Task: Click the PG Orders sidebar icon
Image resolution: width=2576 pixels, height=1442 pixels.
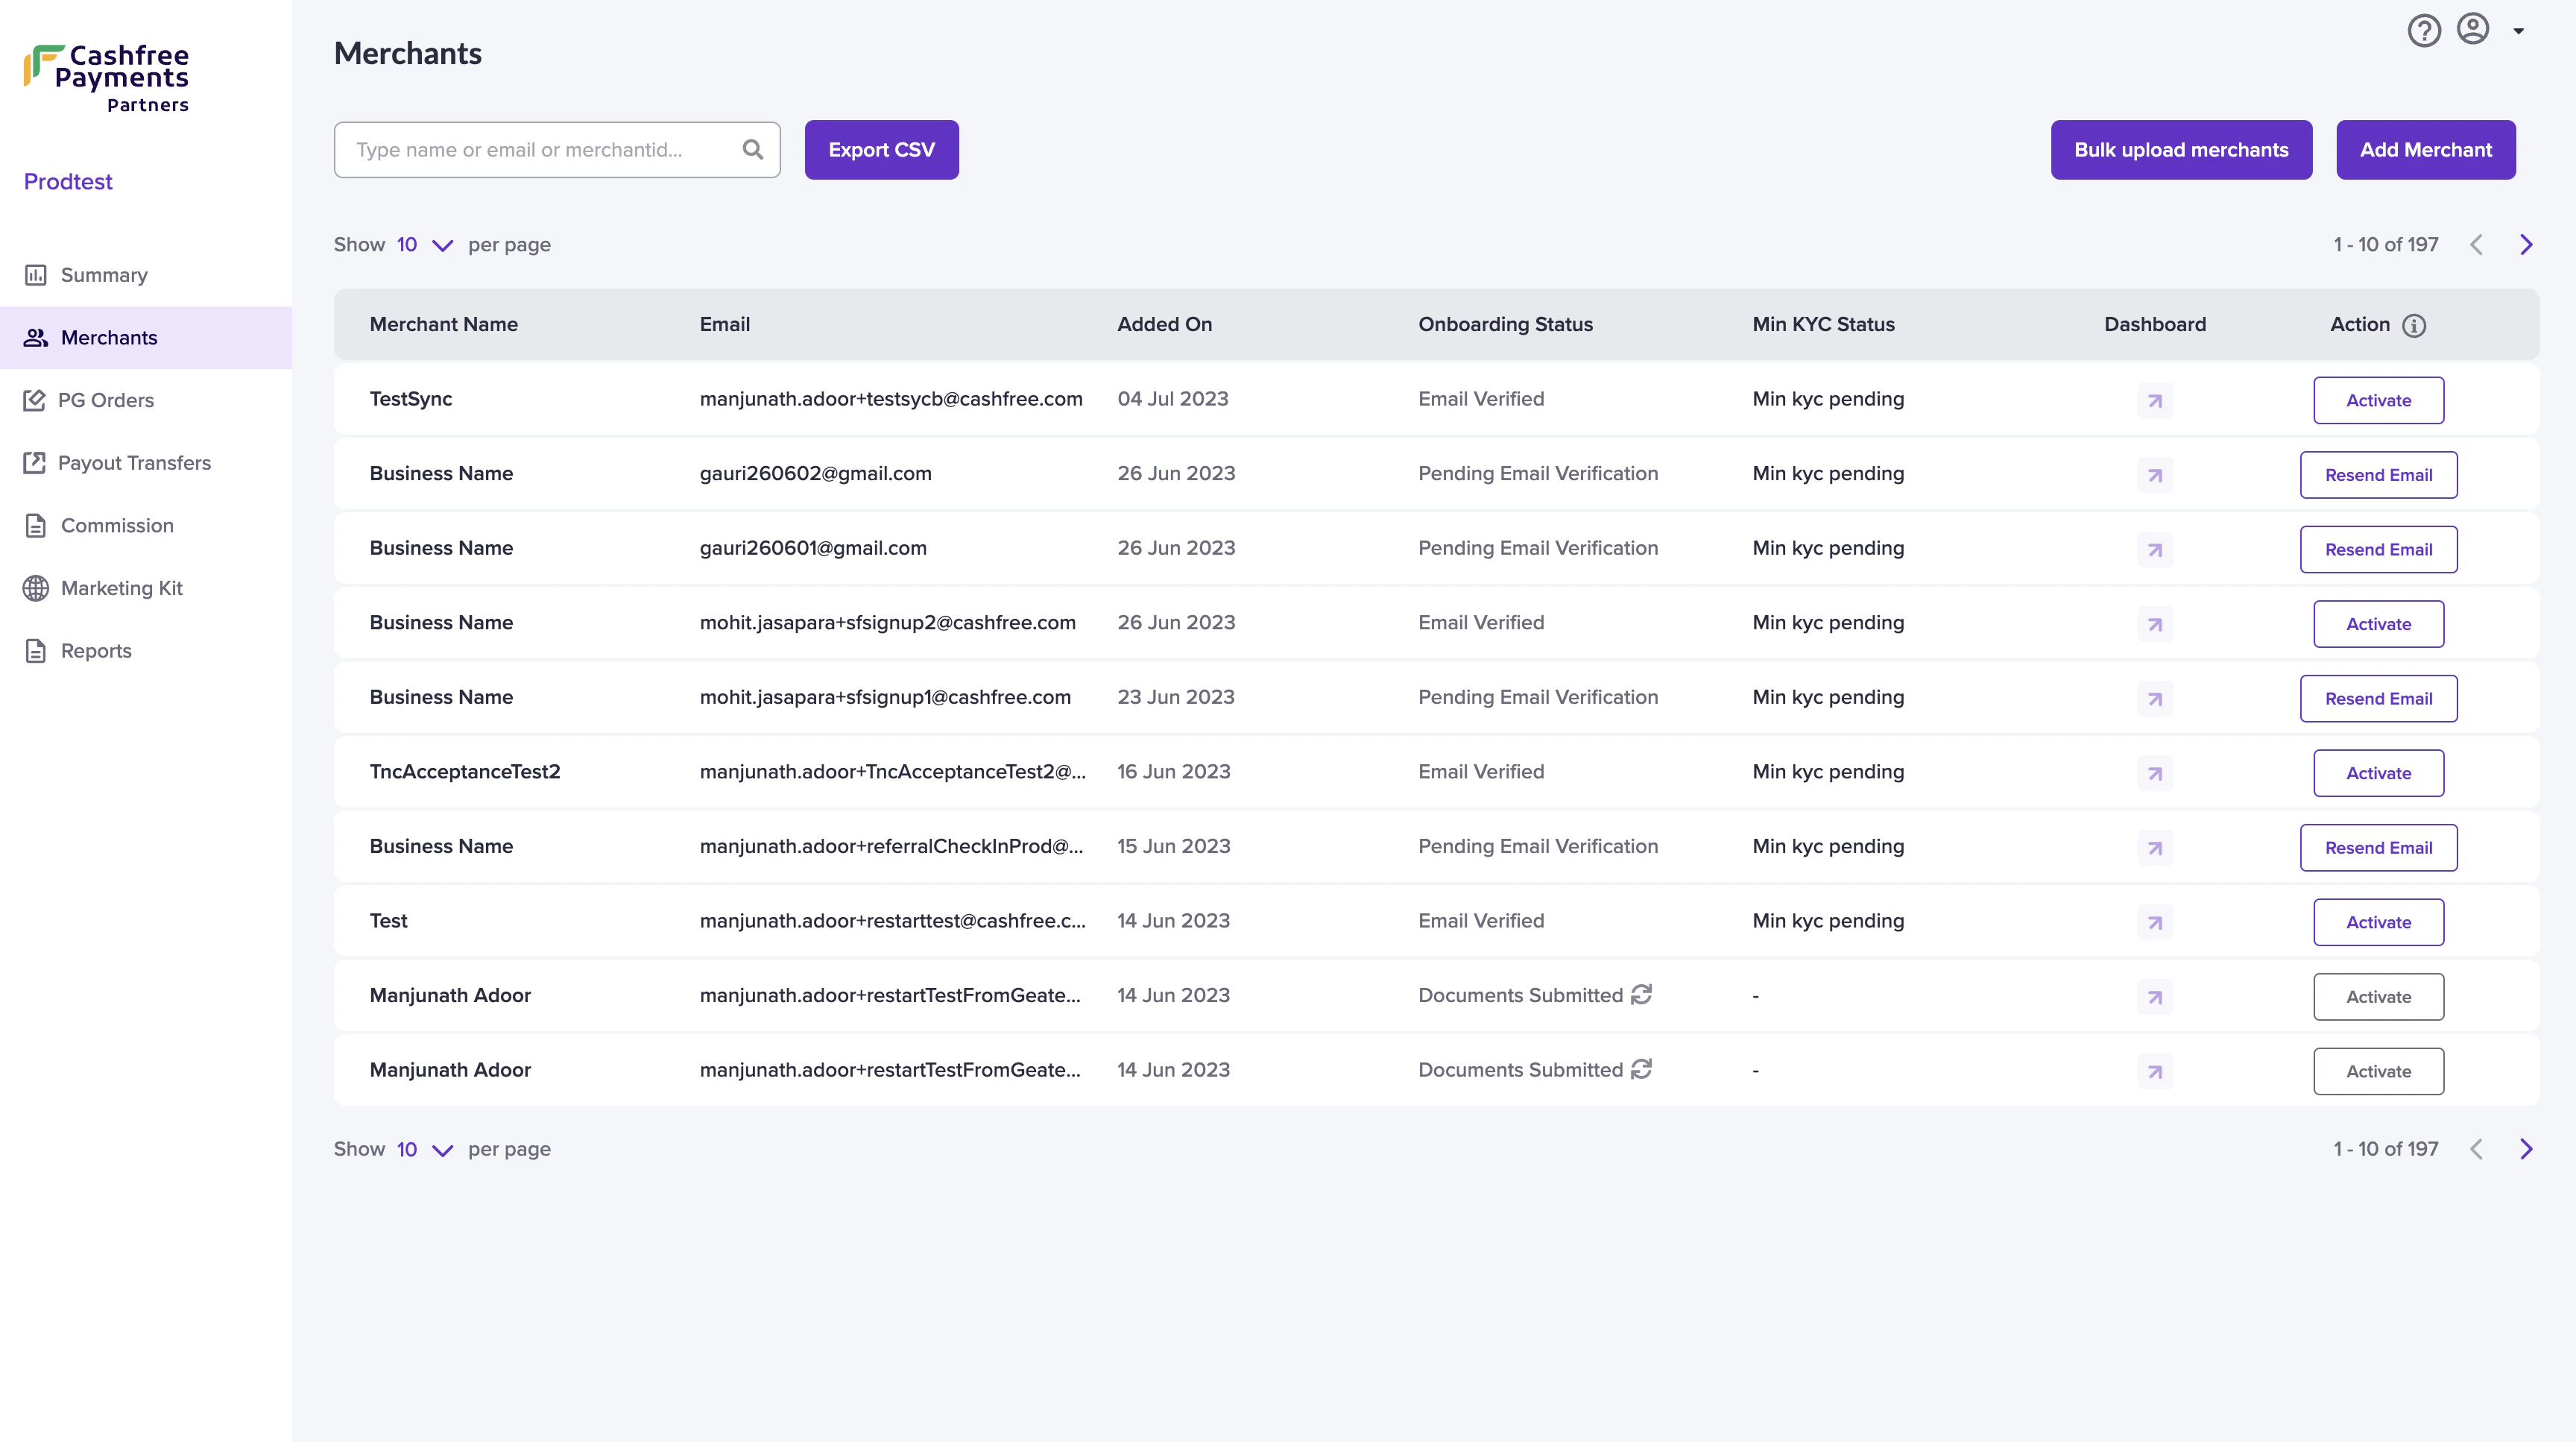Action: click(36, 400)
